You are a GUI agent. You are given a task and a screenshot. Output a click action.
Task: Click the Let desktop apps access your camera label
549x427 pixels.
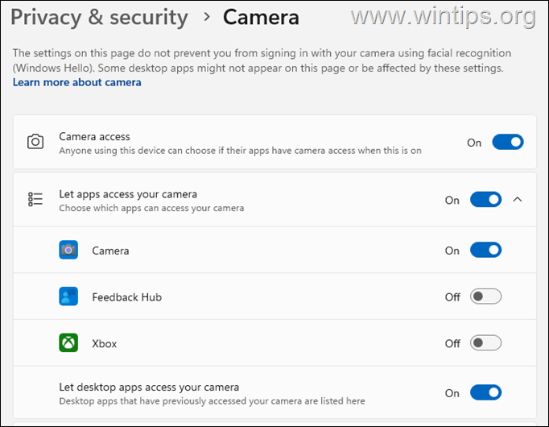coord(149,387)
